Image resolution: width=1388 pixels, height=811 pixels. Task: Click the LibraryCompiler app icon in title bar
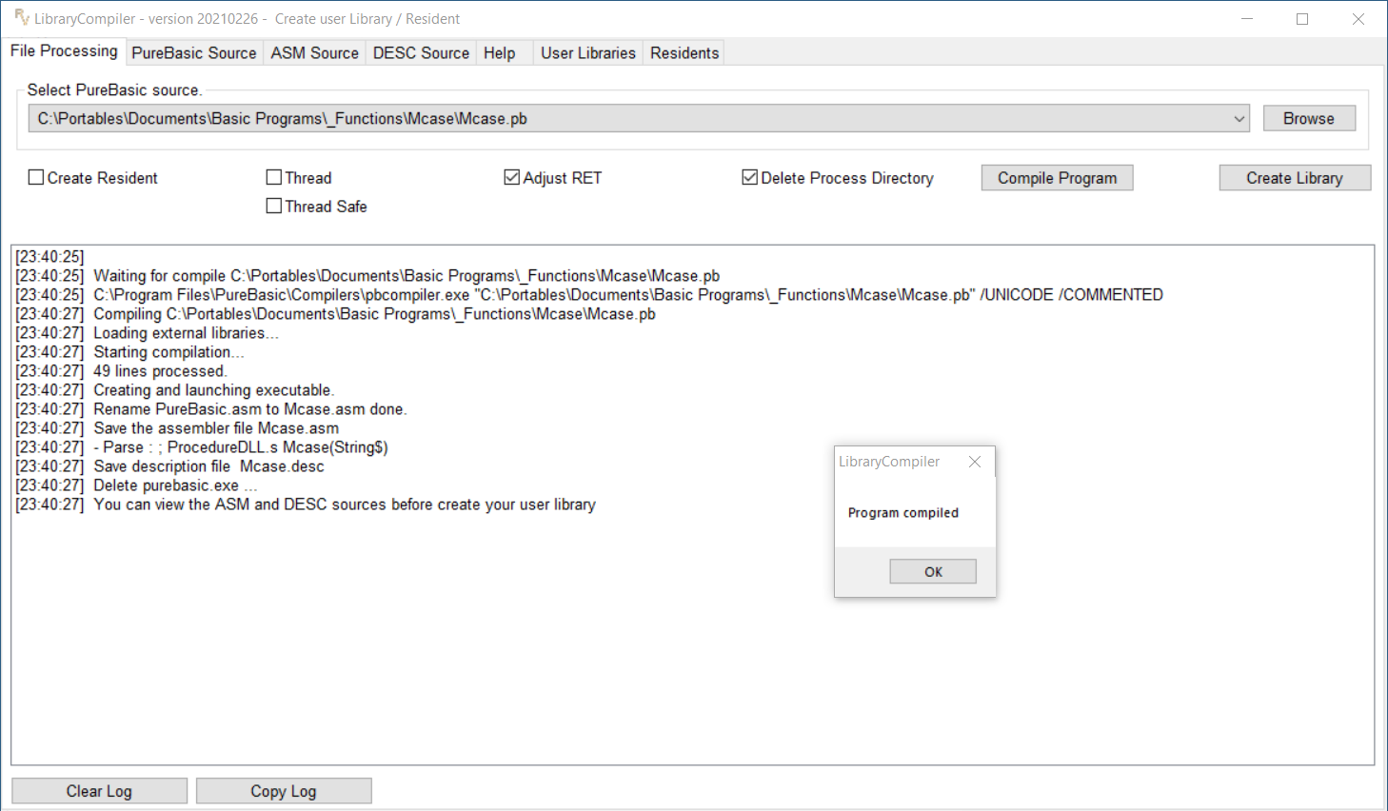pos(21,18)
